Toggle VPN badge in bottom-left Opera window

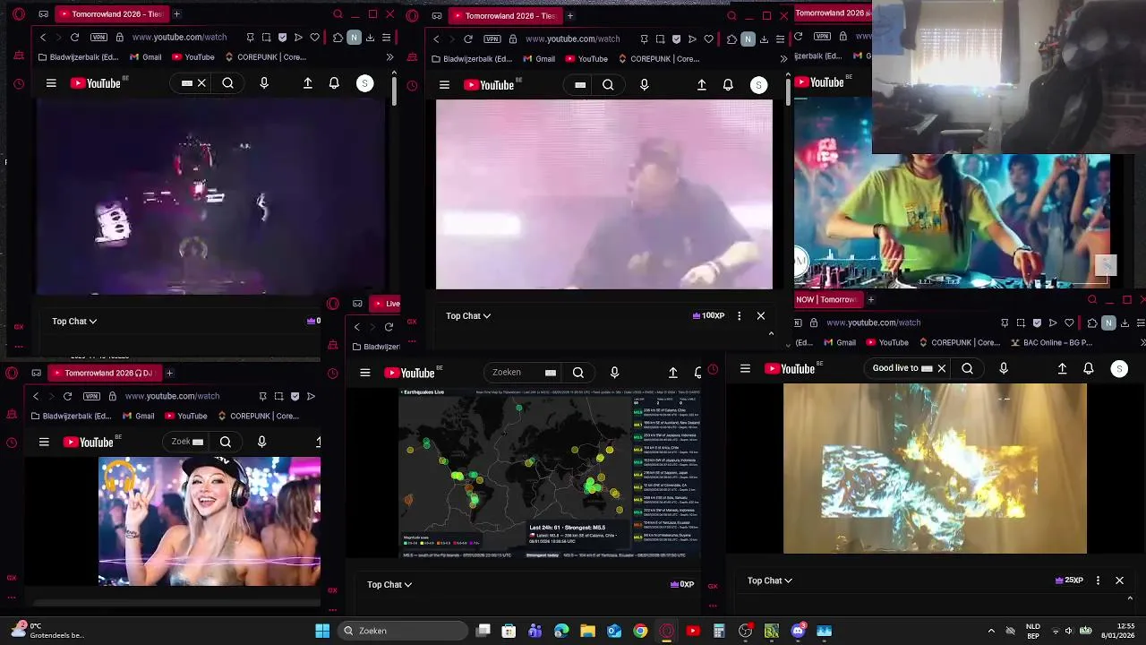tap(91, 396)
